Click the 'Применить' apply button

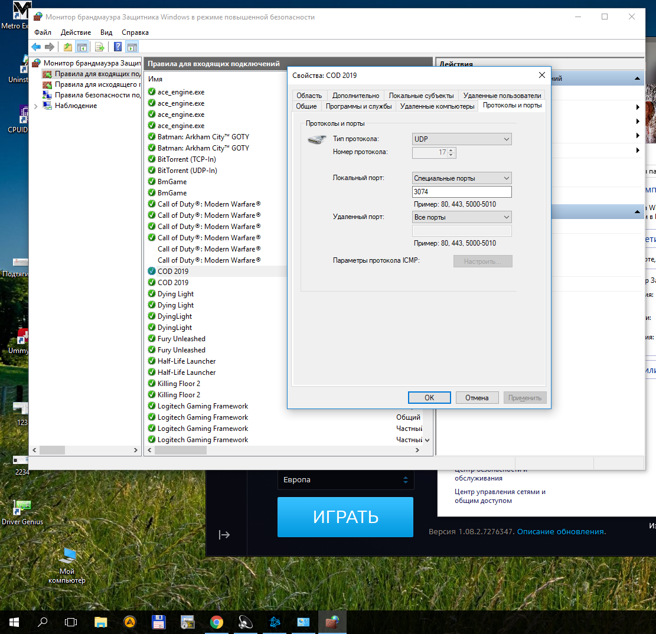(x=525, y=398)
